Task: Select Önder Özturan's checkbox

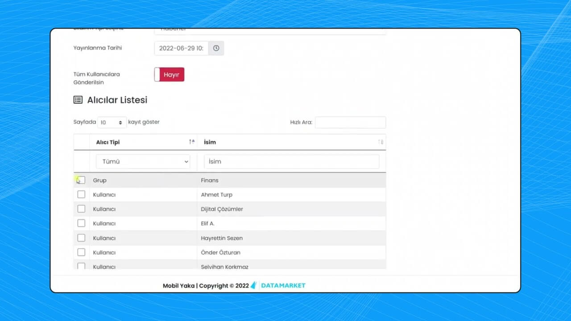Action: coord(81,252)
